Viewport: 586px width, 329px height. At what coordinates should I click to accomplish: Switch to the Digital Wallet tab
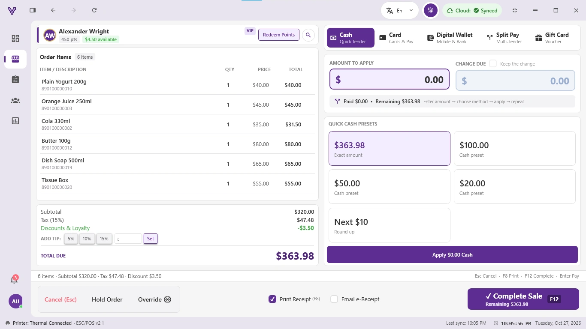[x=450, y=38]
